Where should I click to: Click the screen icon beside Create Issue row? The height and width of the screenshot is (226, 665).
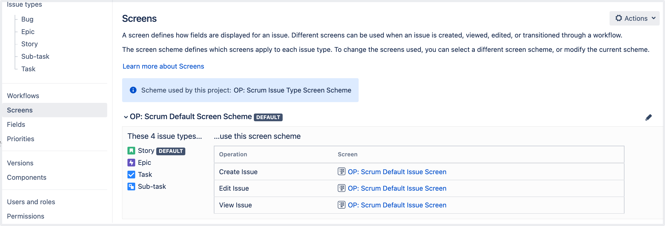click(341, 171)
